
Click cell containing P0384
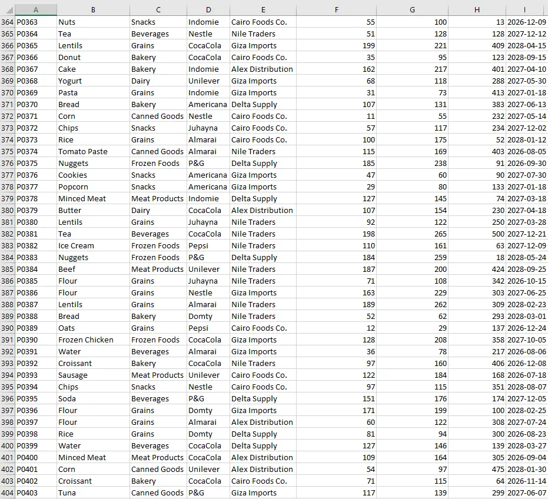[x=36, y=269]
